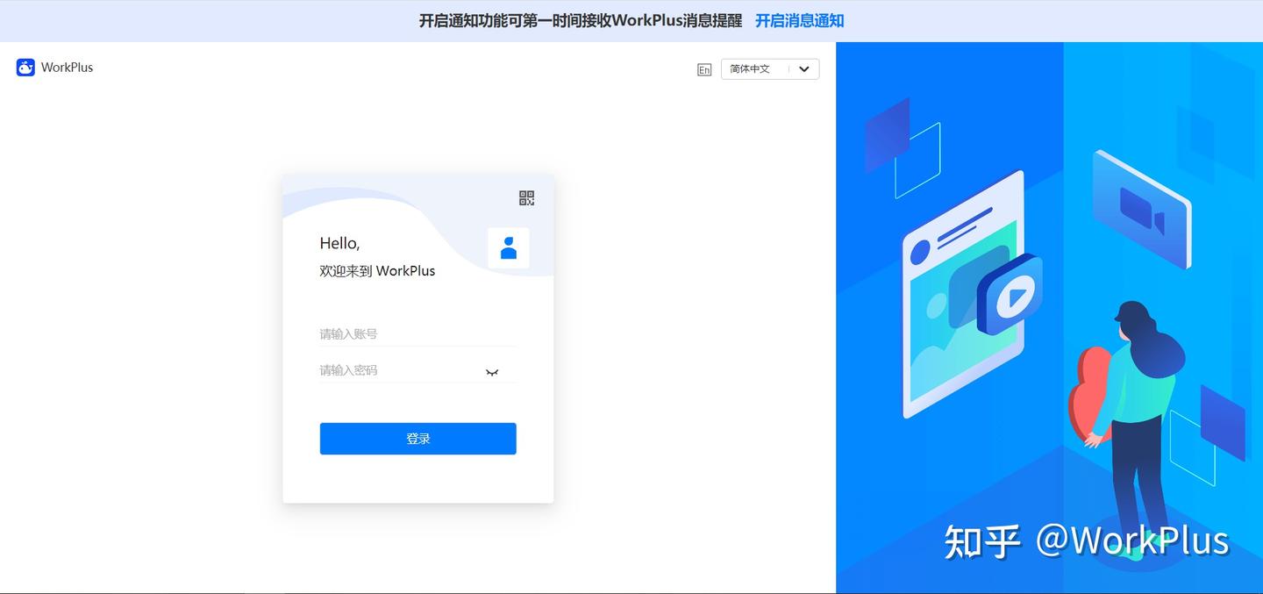1263x594 pixels.
Task: Open the 开启消息通知 link
Action: tap(799, 19)
